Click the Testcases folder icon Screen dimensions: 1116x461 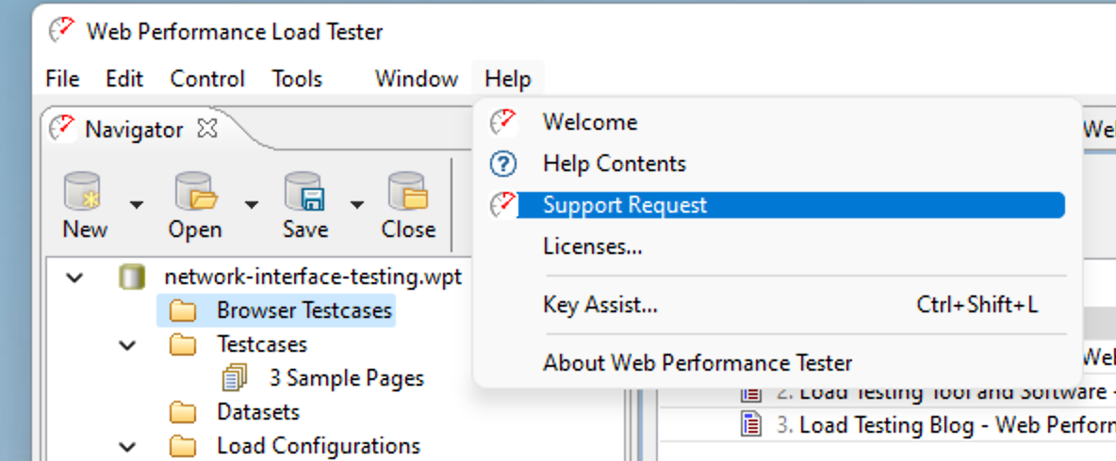coord(184,345)
